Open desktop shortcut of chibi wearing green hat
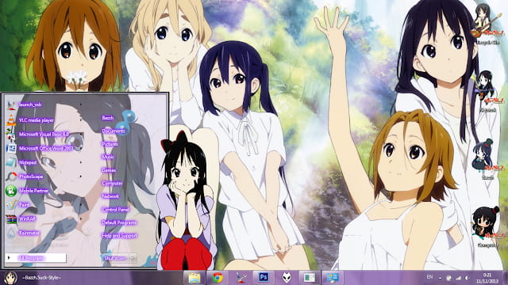This screenshot has height=285, width=508. click(487, 159)
